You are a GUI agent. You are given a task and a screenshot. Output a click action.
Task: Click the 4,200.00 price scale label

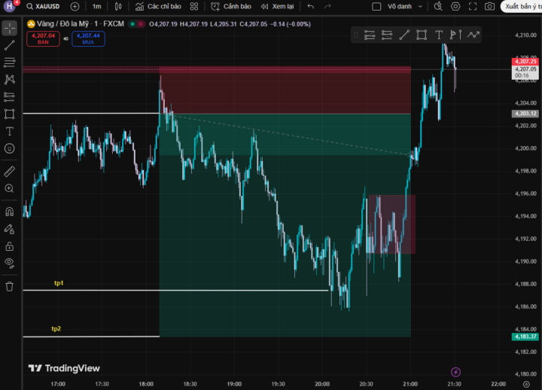[x=525, y=148]
